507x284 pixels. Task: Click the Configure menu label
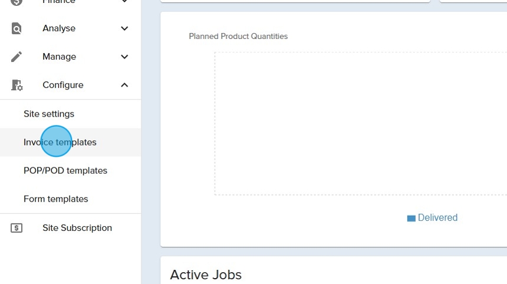(x=63, y=85)
